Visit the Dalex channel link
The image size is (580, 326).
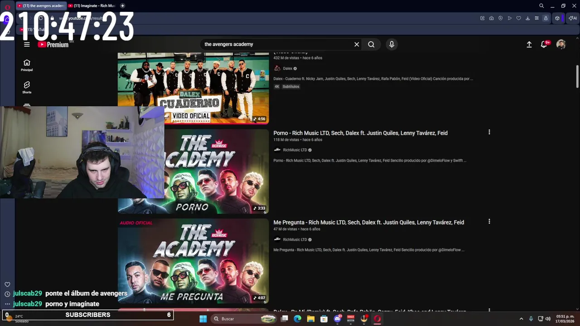pyautogui.click(x=288, y=68)
